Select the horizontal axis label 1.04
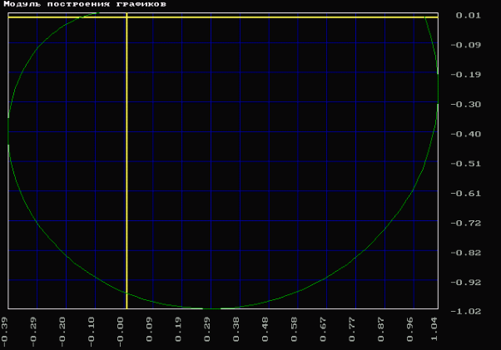Image resolution: width=501 pixels, height=350 pixels. (434, 329)
